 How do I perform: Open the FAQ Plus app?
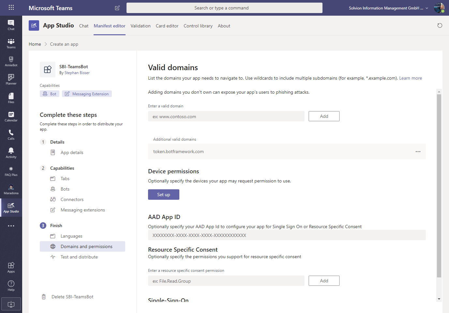(11, 171)
